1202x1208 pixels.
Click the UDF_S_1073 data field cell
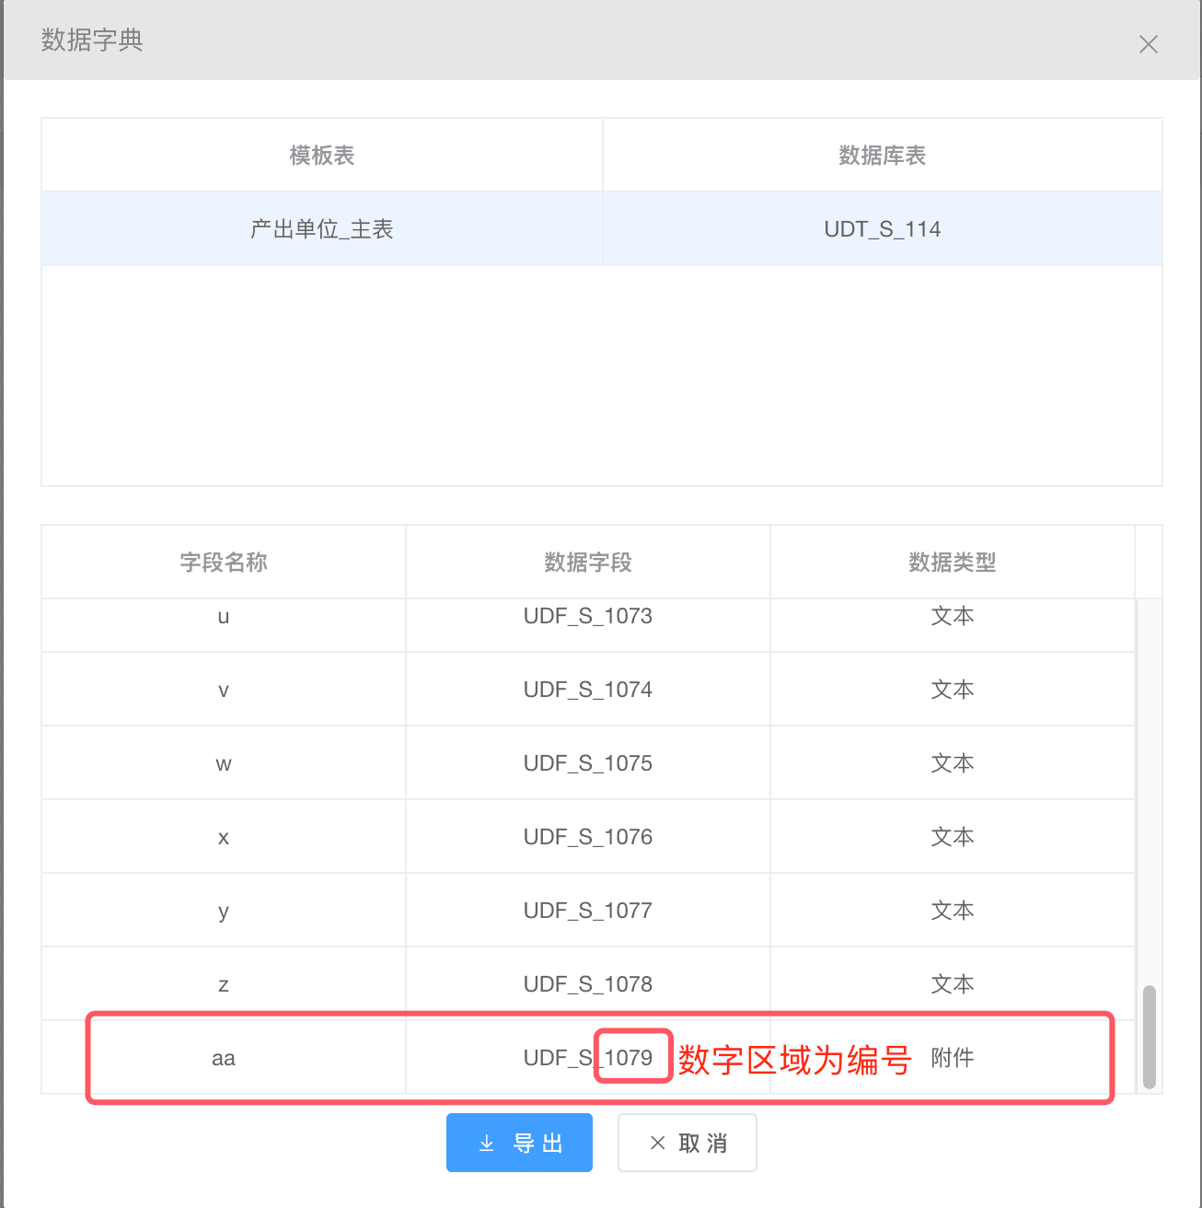pos(588,625)
